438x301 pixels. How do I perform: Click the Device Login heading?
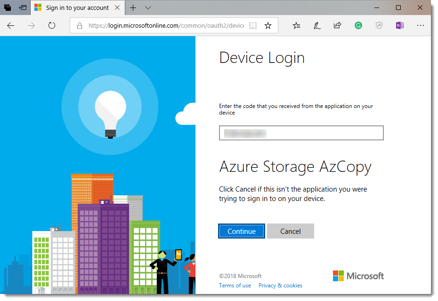[262, 58]
